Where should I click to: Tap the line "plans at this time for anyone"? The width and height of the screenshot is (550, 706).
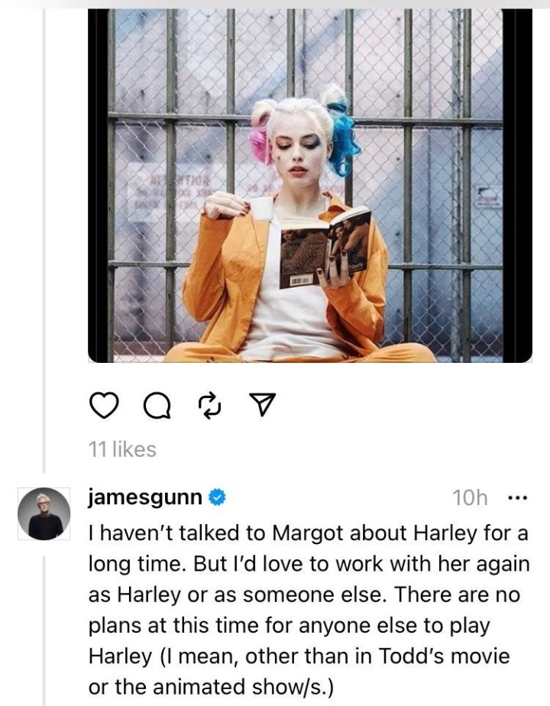(x=289, y=626)
